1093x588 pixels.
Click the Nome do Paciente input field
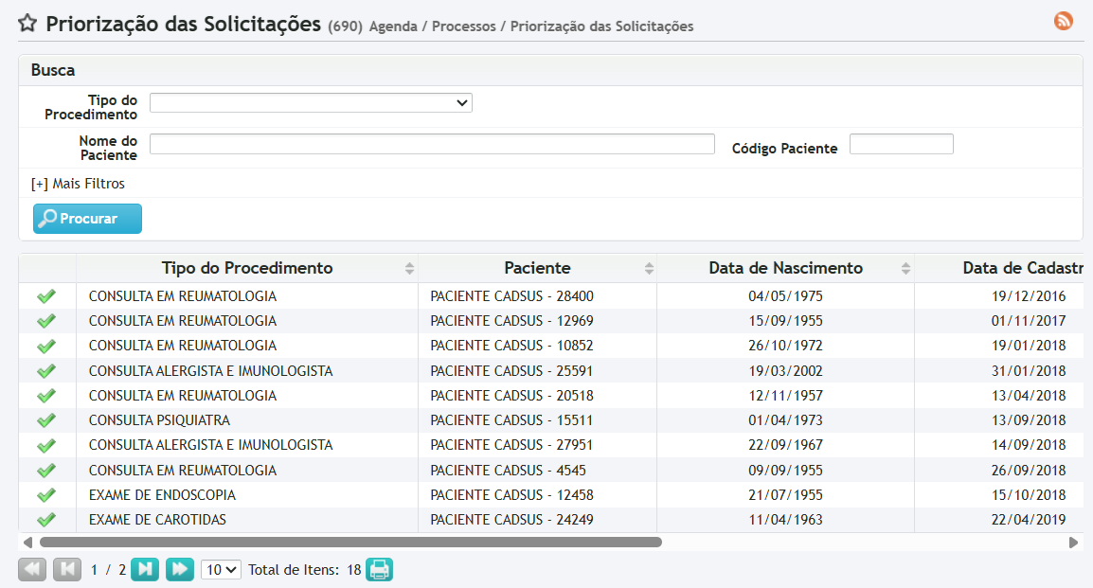(x=432, y=144)
